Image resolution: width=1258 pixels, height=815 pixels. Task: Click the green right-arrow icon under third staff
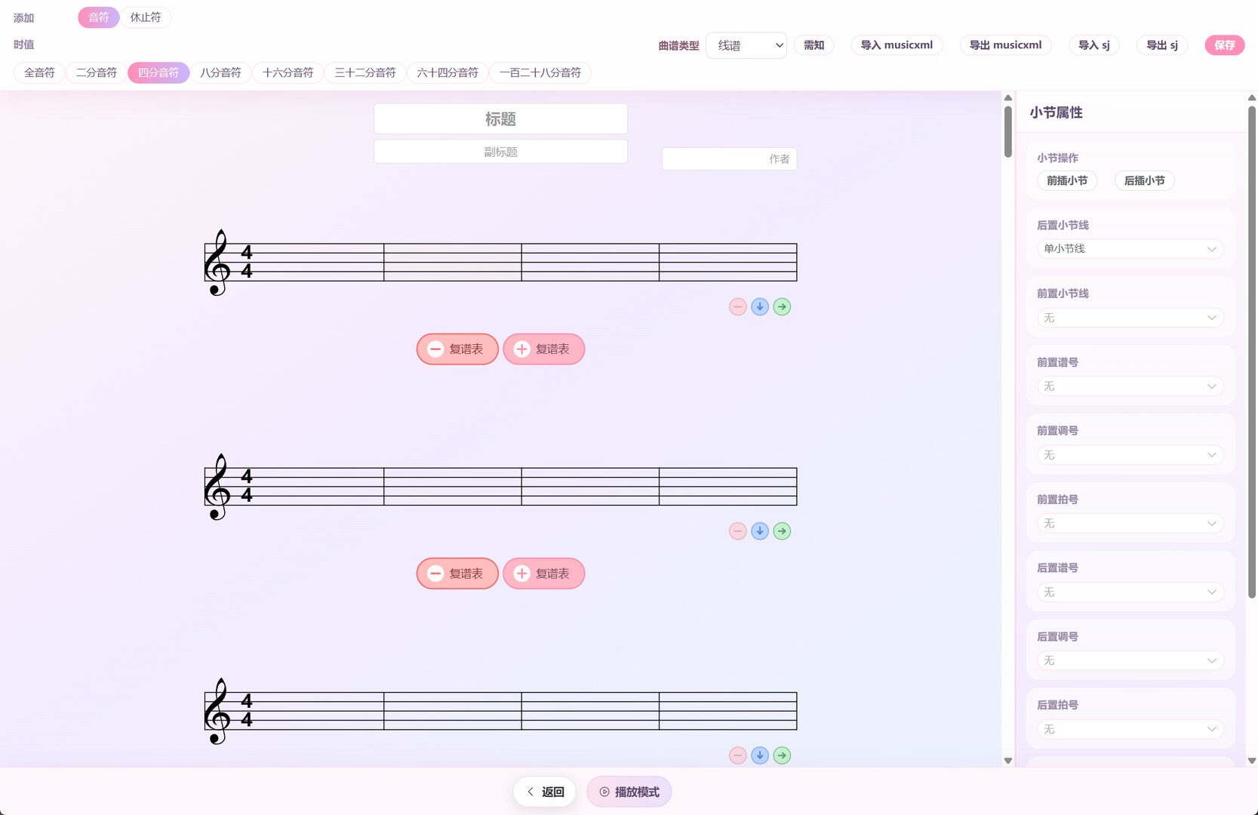[782, 755]
